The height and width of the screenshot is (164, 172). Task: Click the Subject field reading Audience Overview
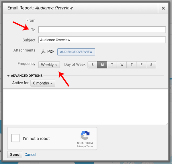coord(102,40)
